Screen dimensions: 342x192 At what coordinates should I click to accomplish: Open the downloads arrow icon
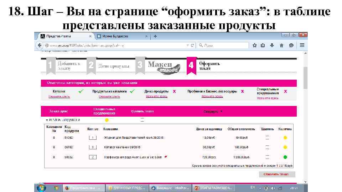tap(272, 45)
